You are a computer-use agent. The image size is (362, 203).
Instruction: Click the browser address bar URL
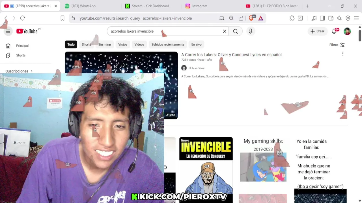point(136,18)
